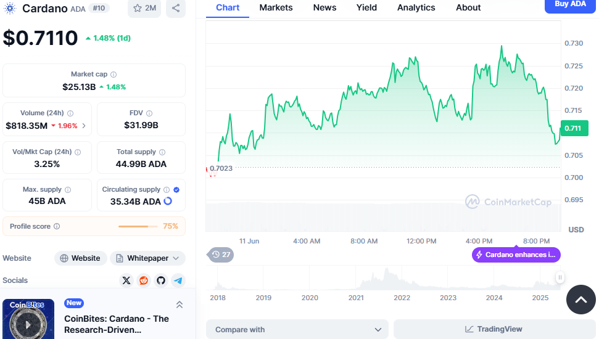The height and width of the screenshot is (339, 599).
Task: Switch to the Chart tab
Action: [x=228, y=7]
